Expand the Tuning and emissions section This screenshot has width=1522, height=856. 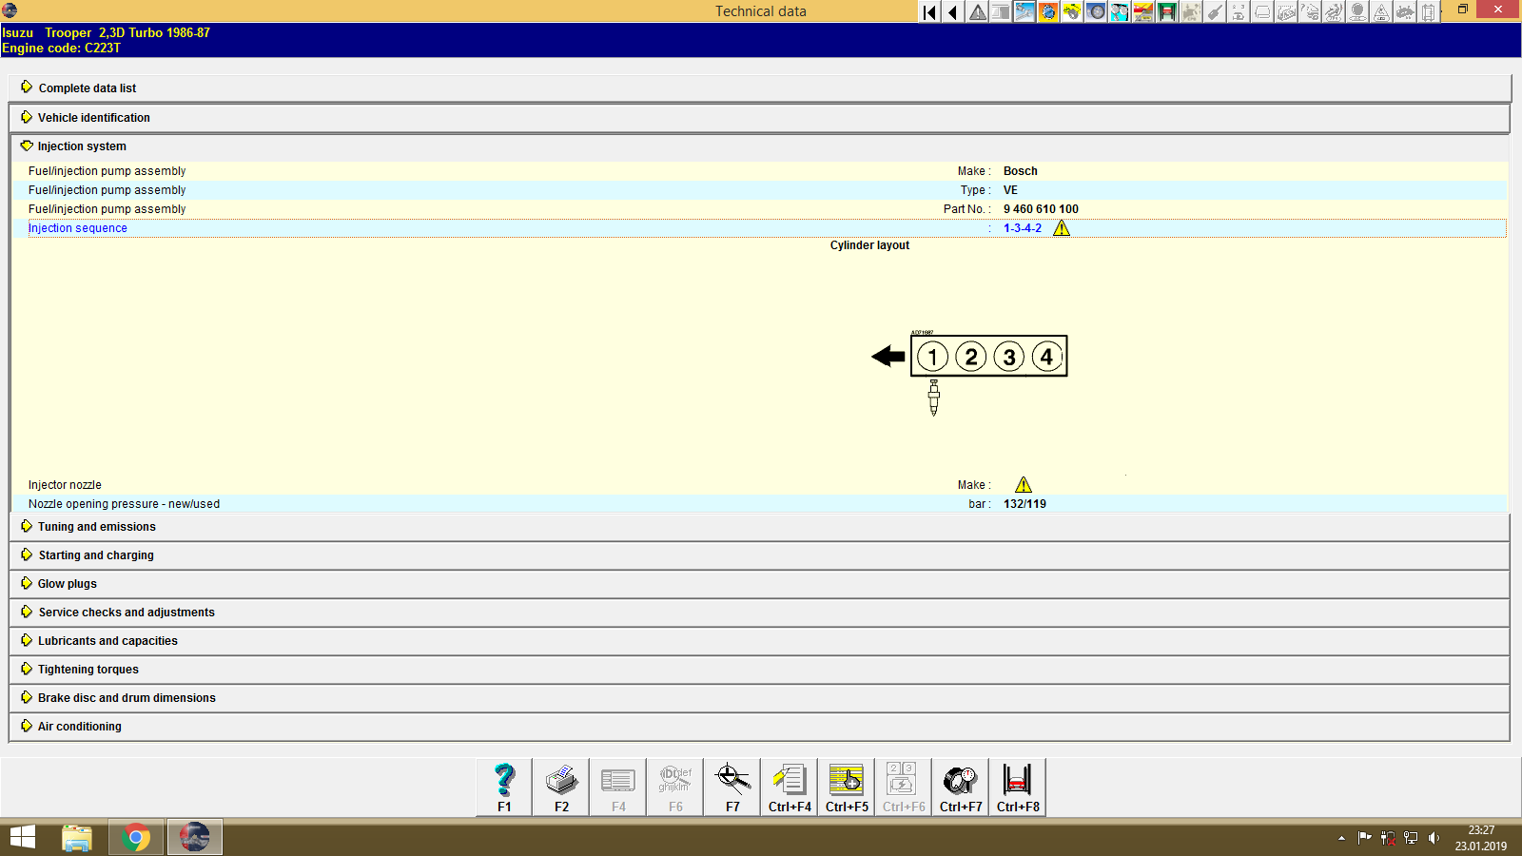pyautogui.click(x=96, y=526)
